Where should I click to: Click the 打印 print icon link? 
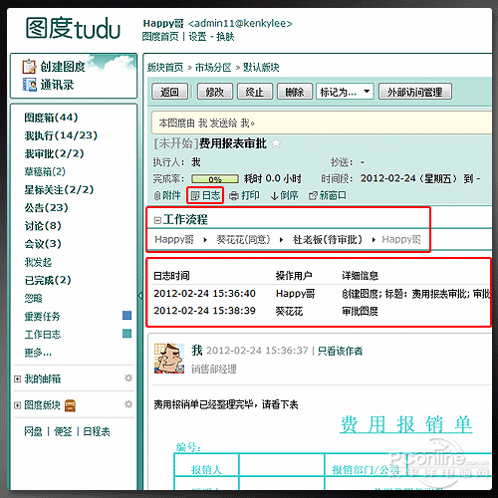coord(244,195)
